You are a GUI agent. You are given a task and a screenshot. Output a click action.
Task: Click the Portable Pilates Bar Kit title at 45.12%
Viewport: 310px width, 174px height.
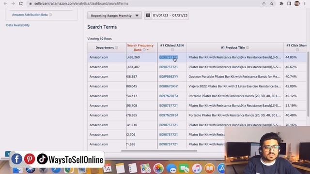point(234,96)
